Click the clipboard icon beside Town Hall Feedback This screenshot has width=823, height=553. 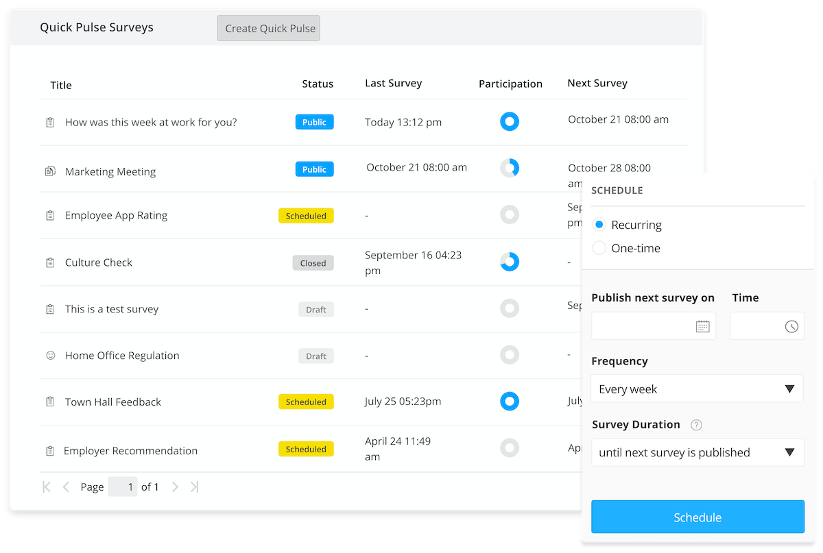[50, 402]
